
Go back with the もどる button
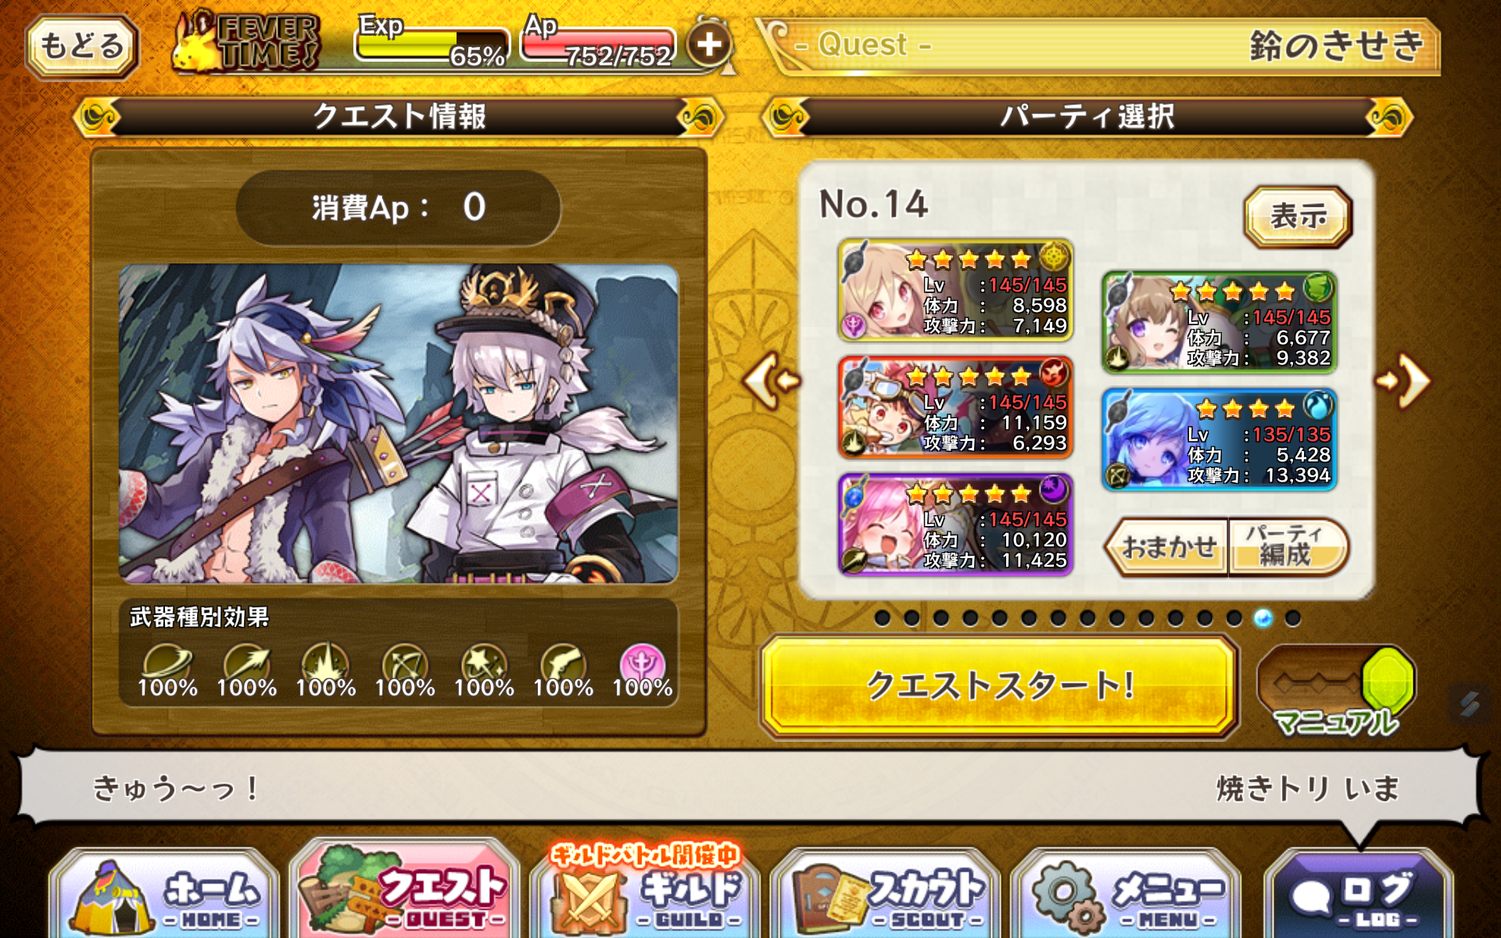(x=82, y=45)
